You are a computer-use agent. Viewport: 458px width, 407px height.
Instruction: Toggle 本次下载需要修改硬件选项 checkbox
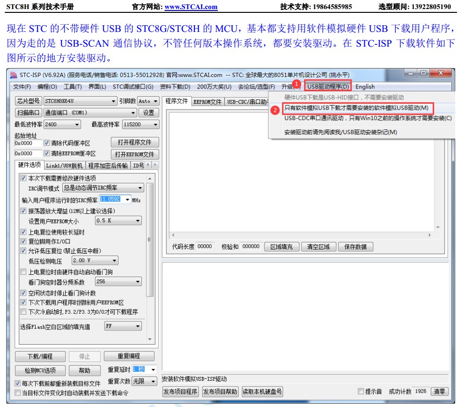(x=23, y=178)
